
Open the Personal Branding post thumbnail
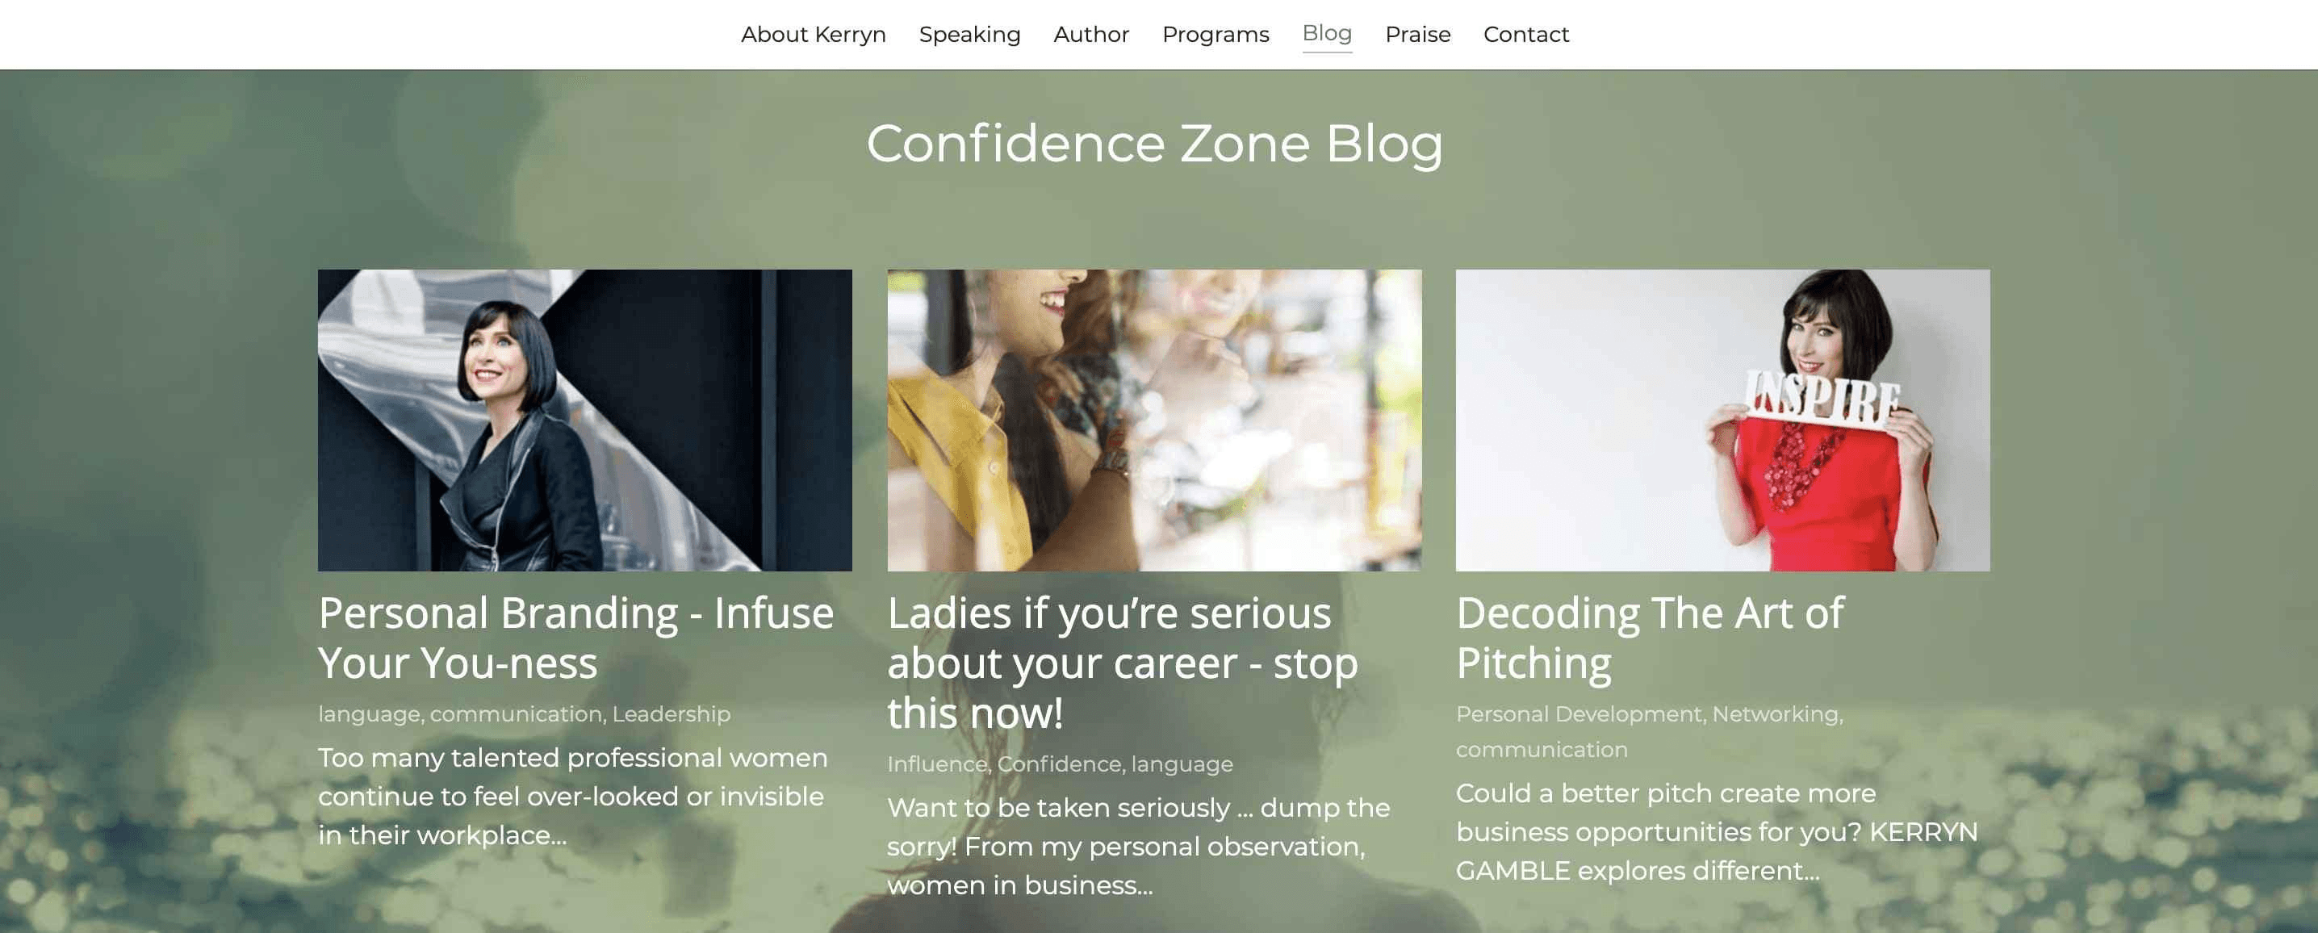[585, 419]
